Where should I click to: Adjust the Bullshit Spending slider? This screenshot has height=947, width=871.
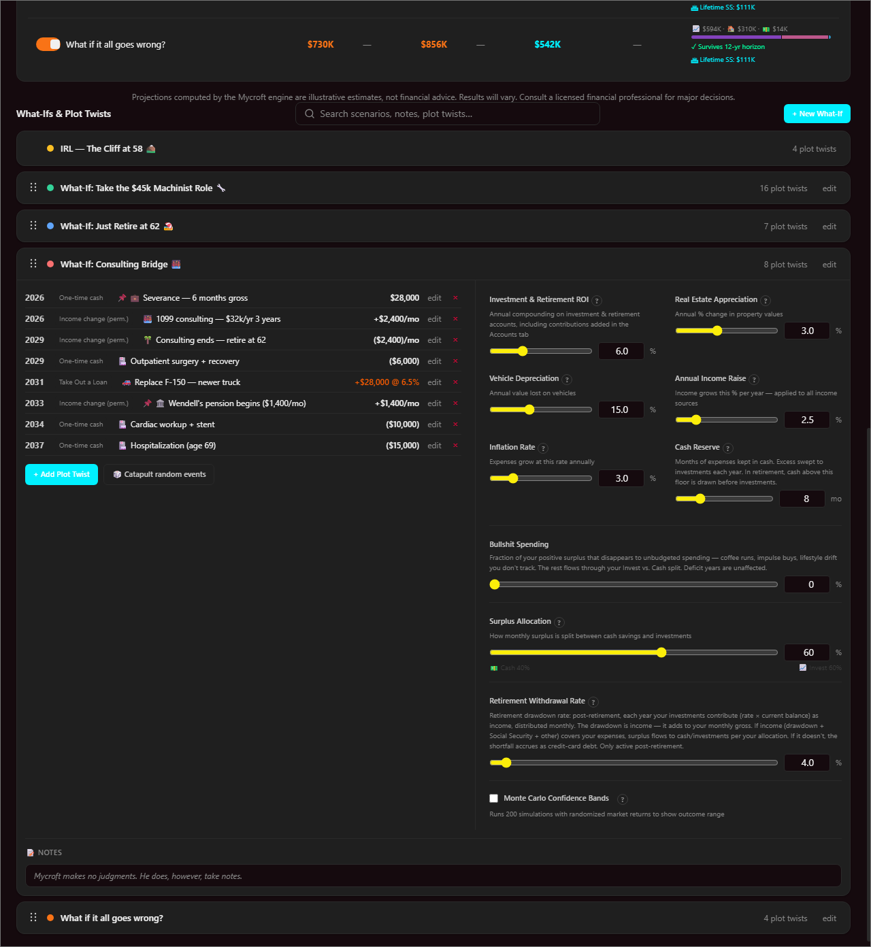(x=634, y=584)
